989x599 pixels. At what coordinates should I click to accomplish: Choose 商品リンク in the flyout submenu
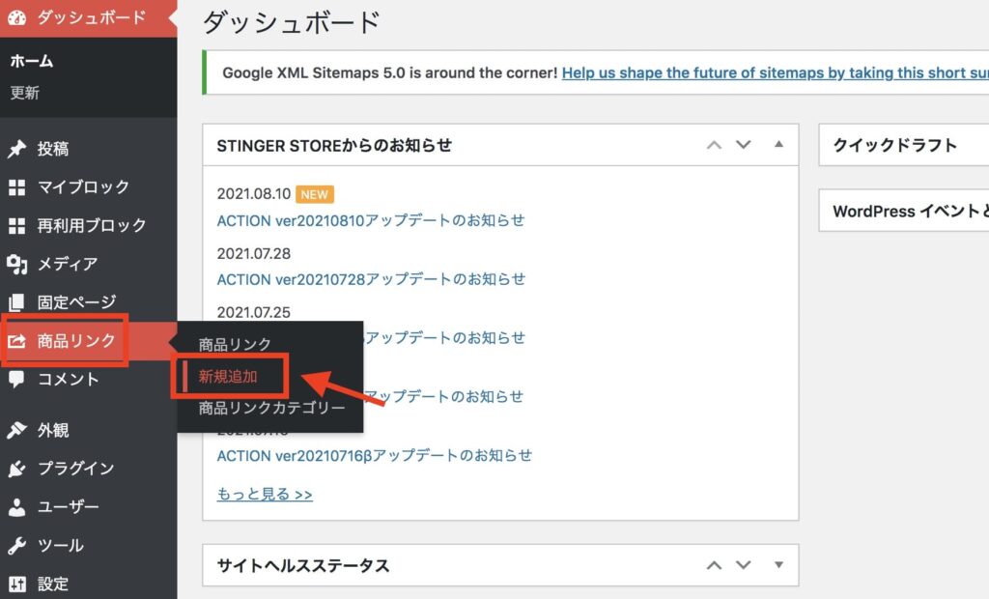pos(235,345)
